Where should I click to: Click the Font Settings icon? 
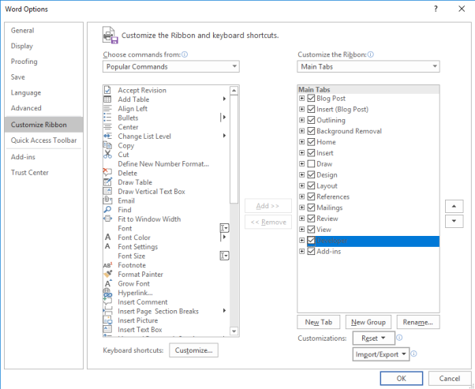(107, 246)
